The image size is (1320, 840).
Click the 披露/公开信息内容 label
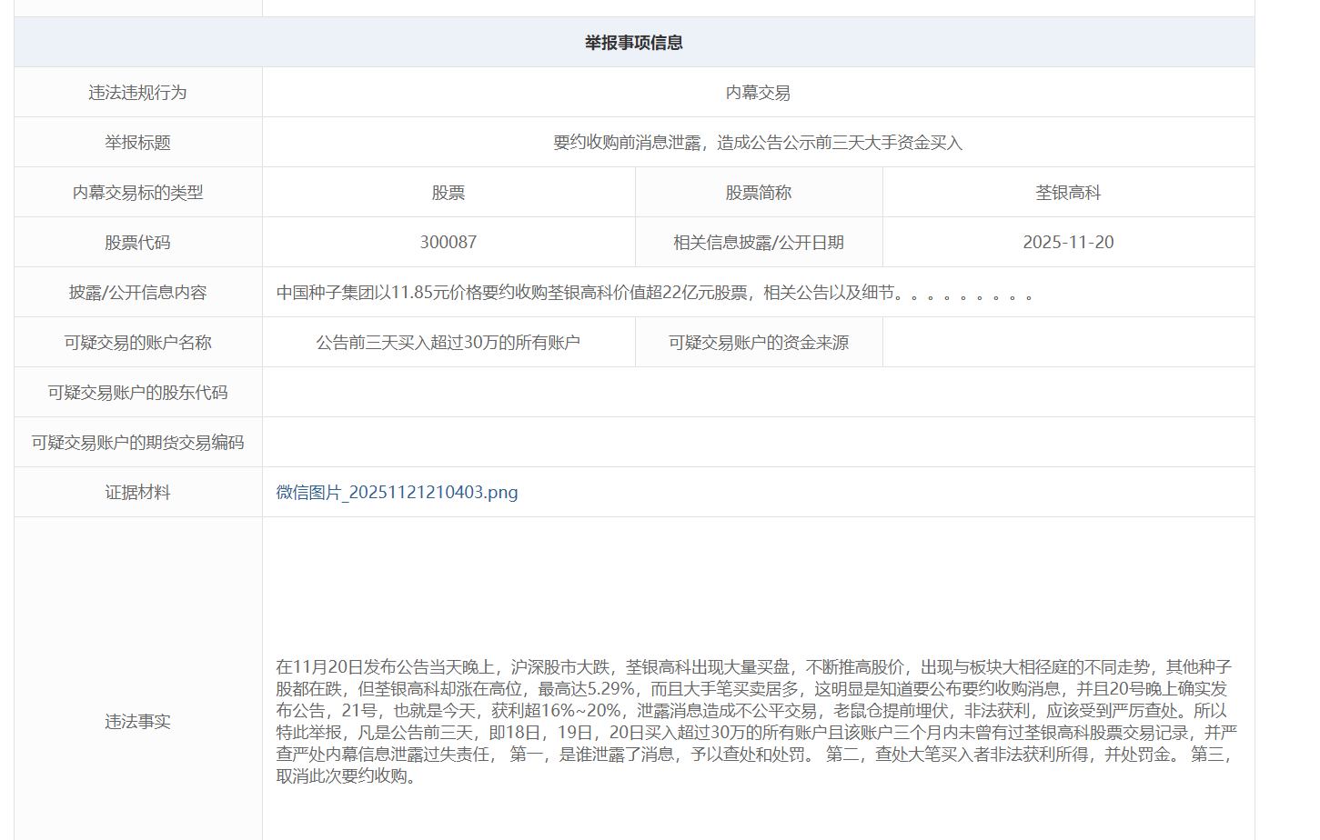point(138,293)
